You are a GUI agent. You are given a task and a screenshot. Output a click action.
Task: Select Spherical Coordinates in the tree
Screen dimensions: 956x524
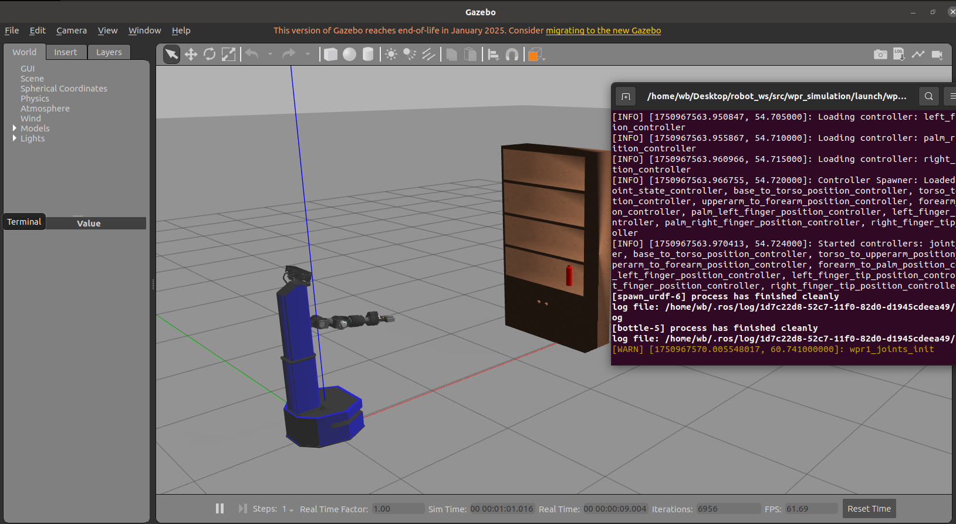[64, 89]
